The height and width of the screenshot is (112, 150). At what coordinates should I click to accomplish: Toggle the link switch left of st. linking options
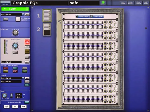(6, 19)
